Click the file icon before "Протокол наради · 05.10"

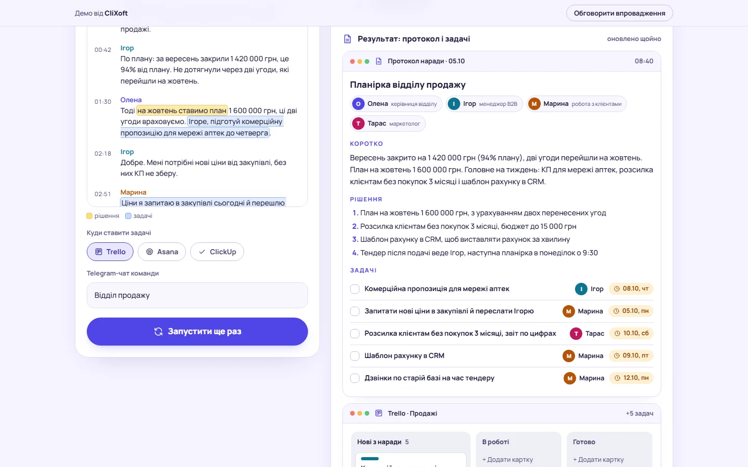click(379, 61)
